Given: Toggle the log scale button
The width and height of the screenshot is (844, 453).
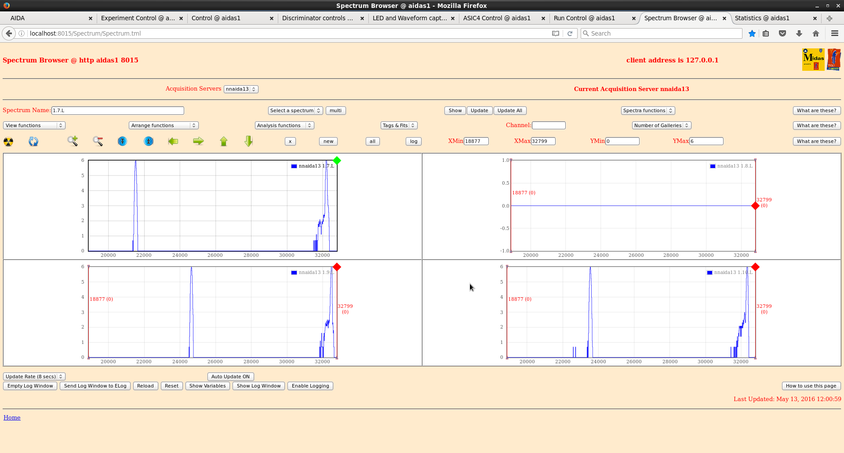Looking at the screenshot, I should point(414,142).
